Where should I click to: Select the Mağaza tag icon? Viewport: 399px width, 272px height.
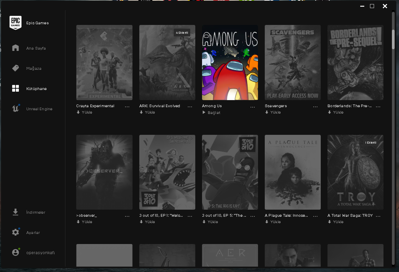[16, 68]
